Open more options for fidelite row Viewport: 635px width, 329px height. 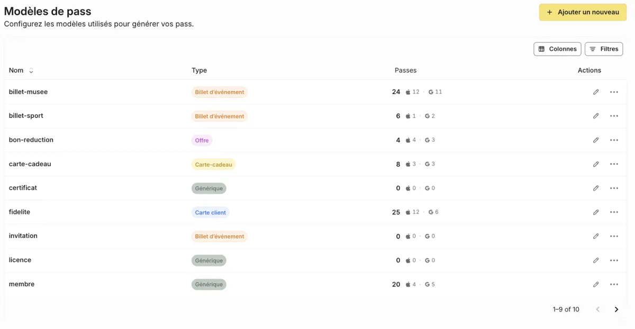(614, 212)
